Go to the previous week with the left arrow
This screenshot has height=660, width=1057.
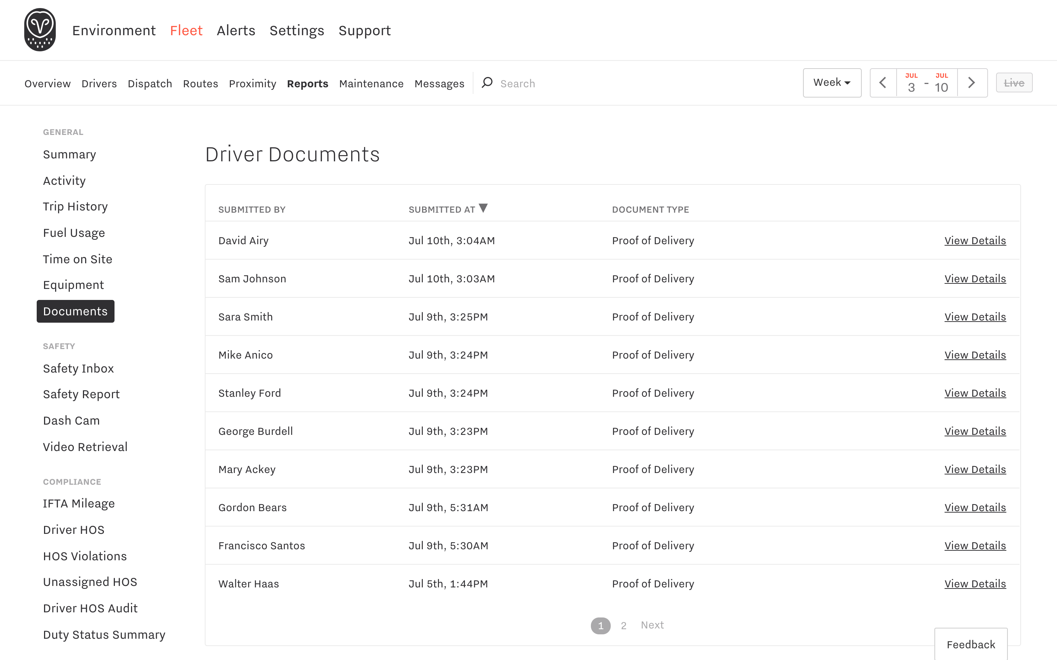tap(883, 82)
